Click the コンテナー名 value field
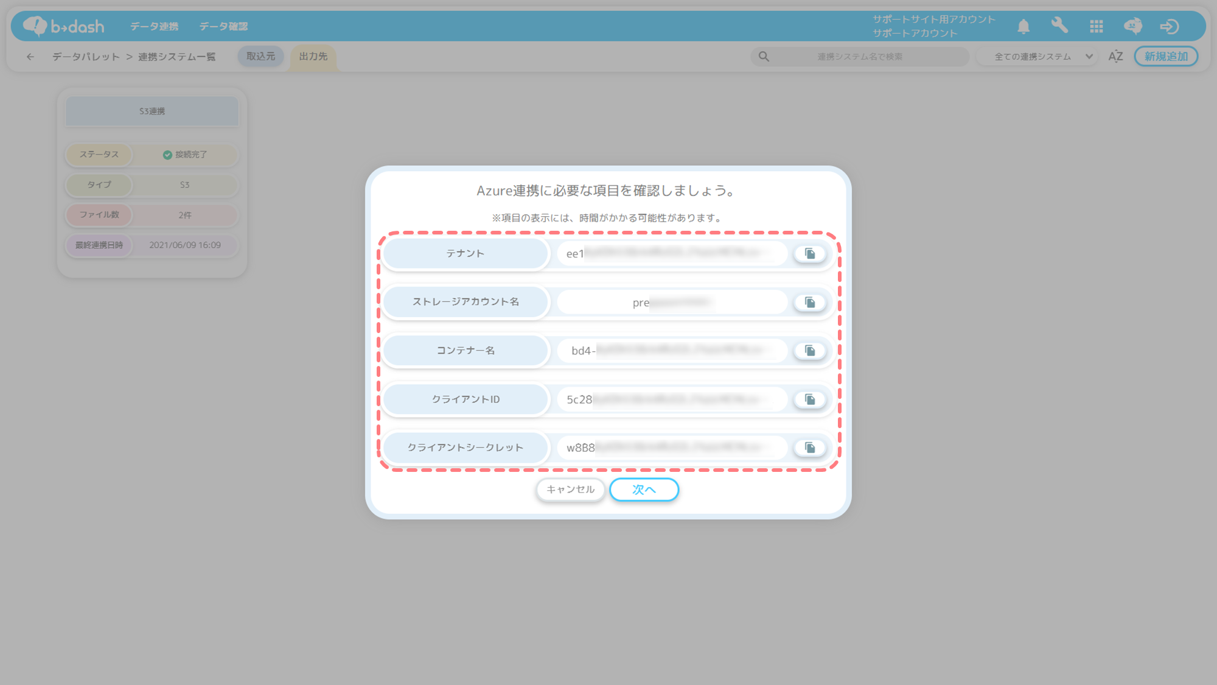Viewport: 1217px width, 685px height. point(672,351)
